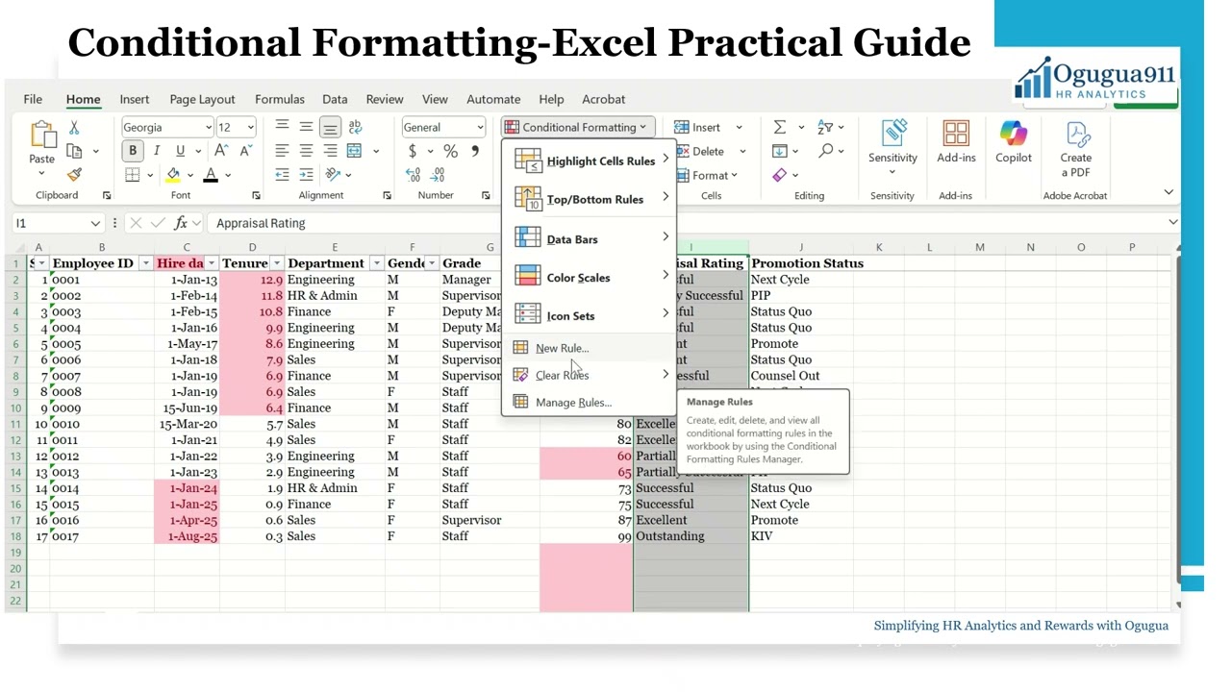Open Sort & Filter icon
The width and height of the screenshot is (1231, 692).
(825, 127)
